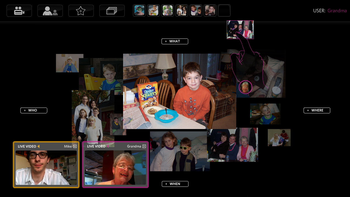Open photo of boy on yellow toy

(101, 74)
